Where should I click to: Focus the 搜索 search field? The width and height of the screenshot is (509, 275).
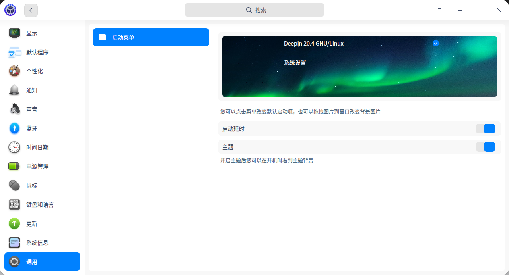[254, 10]
